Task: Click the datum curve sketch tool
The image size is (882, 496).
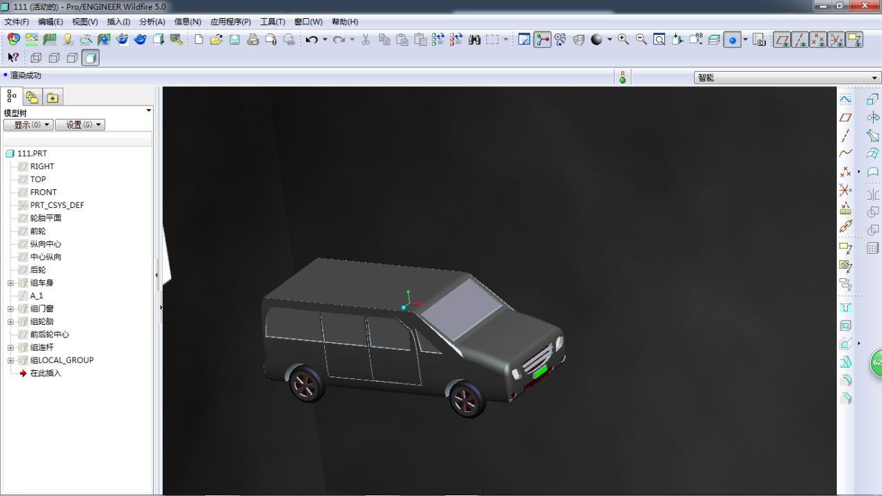Action: click(845, 153)
